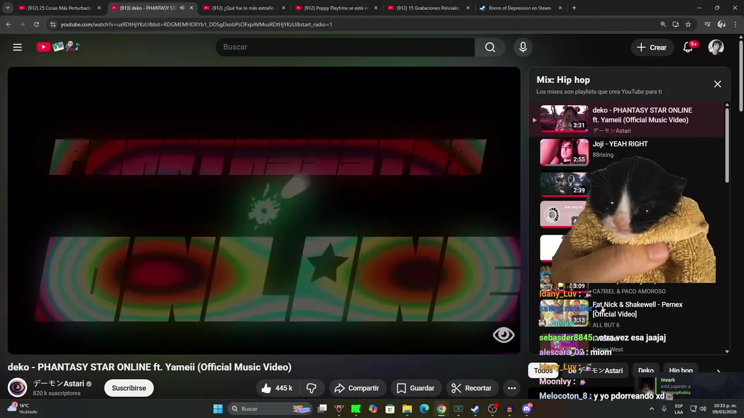Like the video (445 k)
Viewport: 744px width, 418px height.
pyautogui.click(x=277, y=388)
